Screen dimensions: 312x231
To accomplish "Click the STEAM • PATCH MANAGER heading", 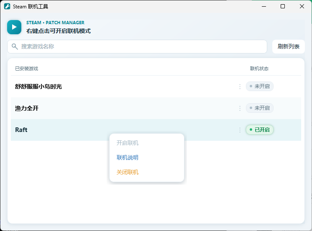I will [55, 23].
